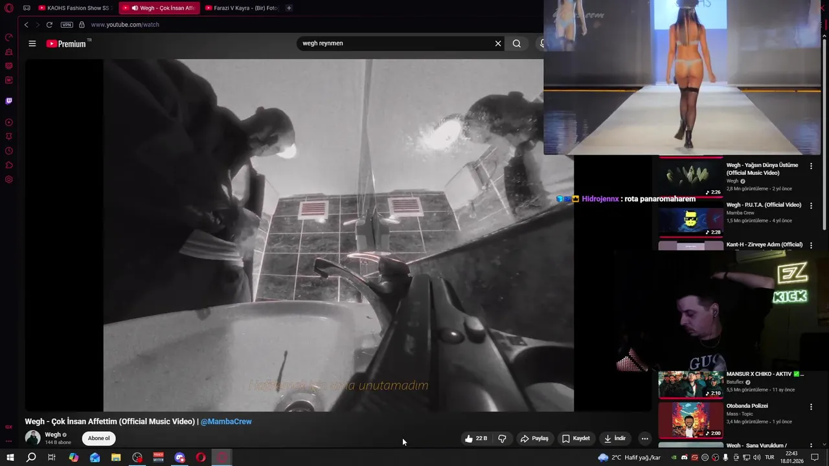Play MANSUR X CHIKO - AKTIV thumbnail
Viewport: 829px width, 466px height.
pos(690,384)
